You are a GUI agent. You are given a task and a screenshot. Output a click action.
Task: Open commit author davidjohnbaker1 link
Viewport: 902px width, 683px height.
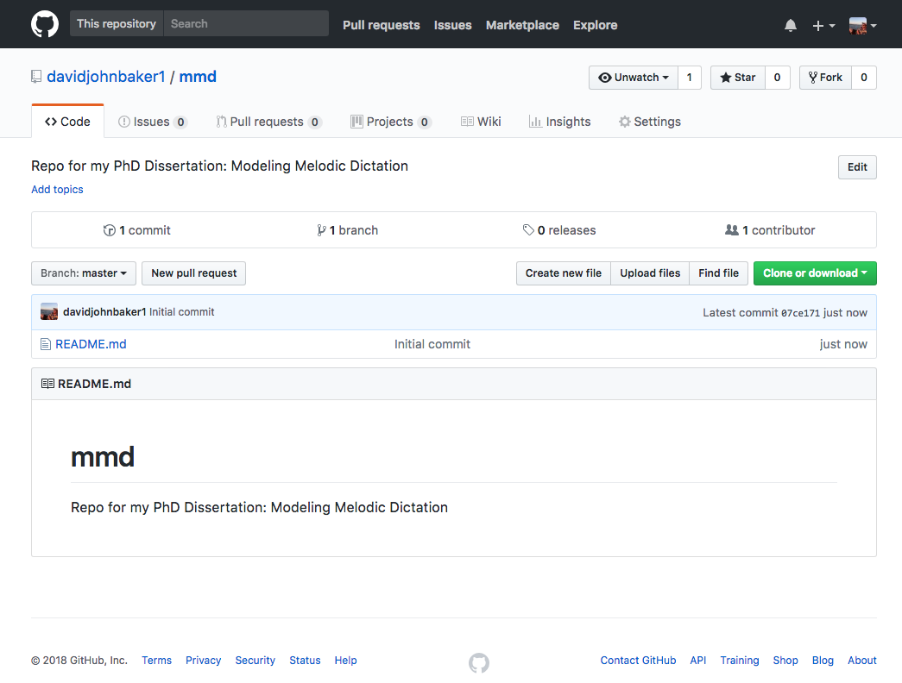(104, 311)
